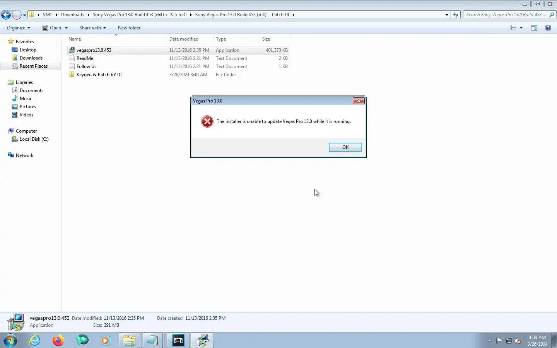The width and height of the screenshot is (557, 348).
Task: Click the large installer icon in details pane
Action: (x=16, y=322)
